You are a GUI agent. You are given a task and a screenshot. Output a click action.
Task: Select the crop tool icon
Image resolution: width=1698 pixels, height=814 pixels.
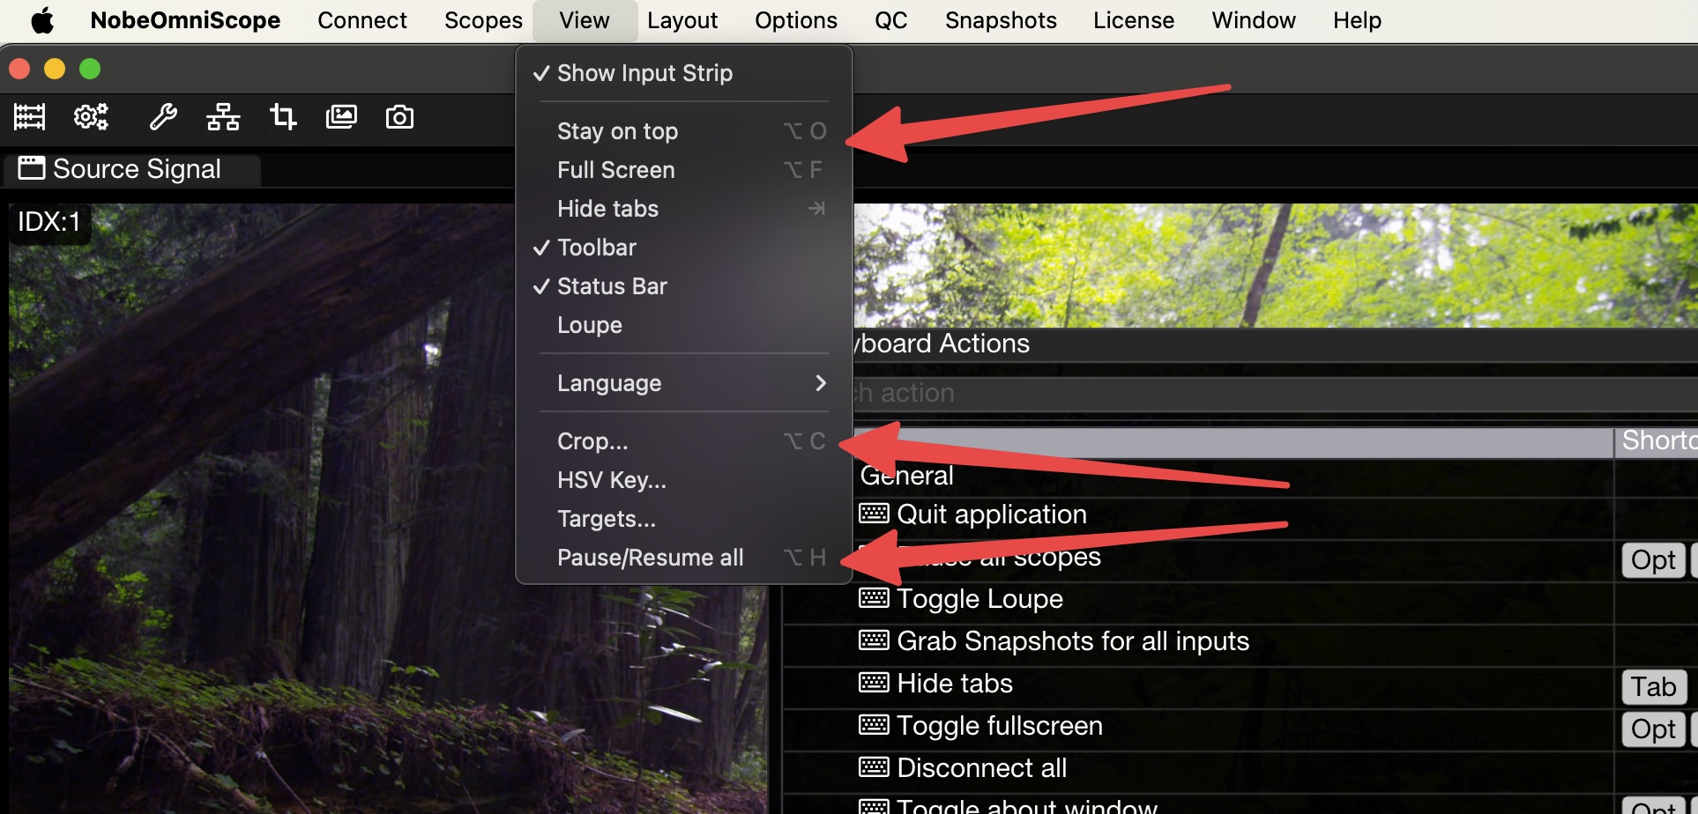[282, 116]
